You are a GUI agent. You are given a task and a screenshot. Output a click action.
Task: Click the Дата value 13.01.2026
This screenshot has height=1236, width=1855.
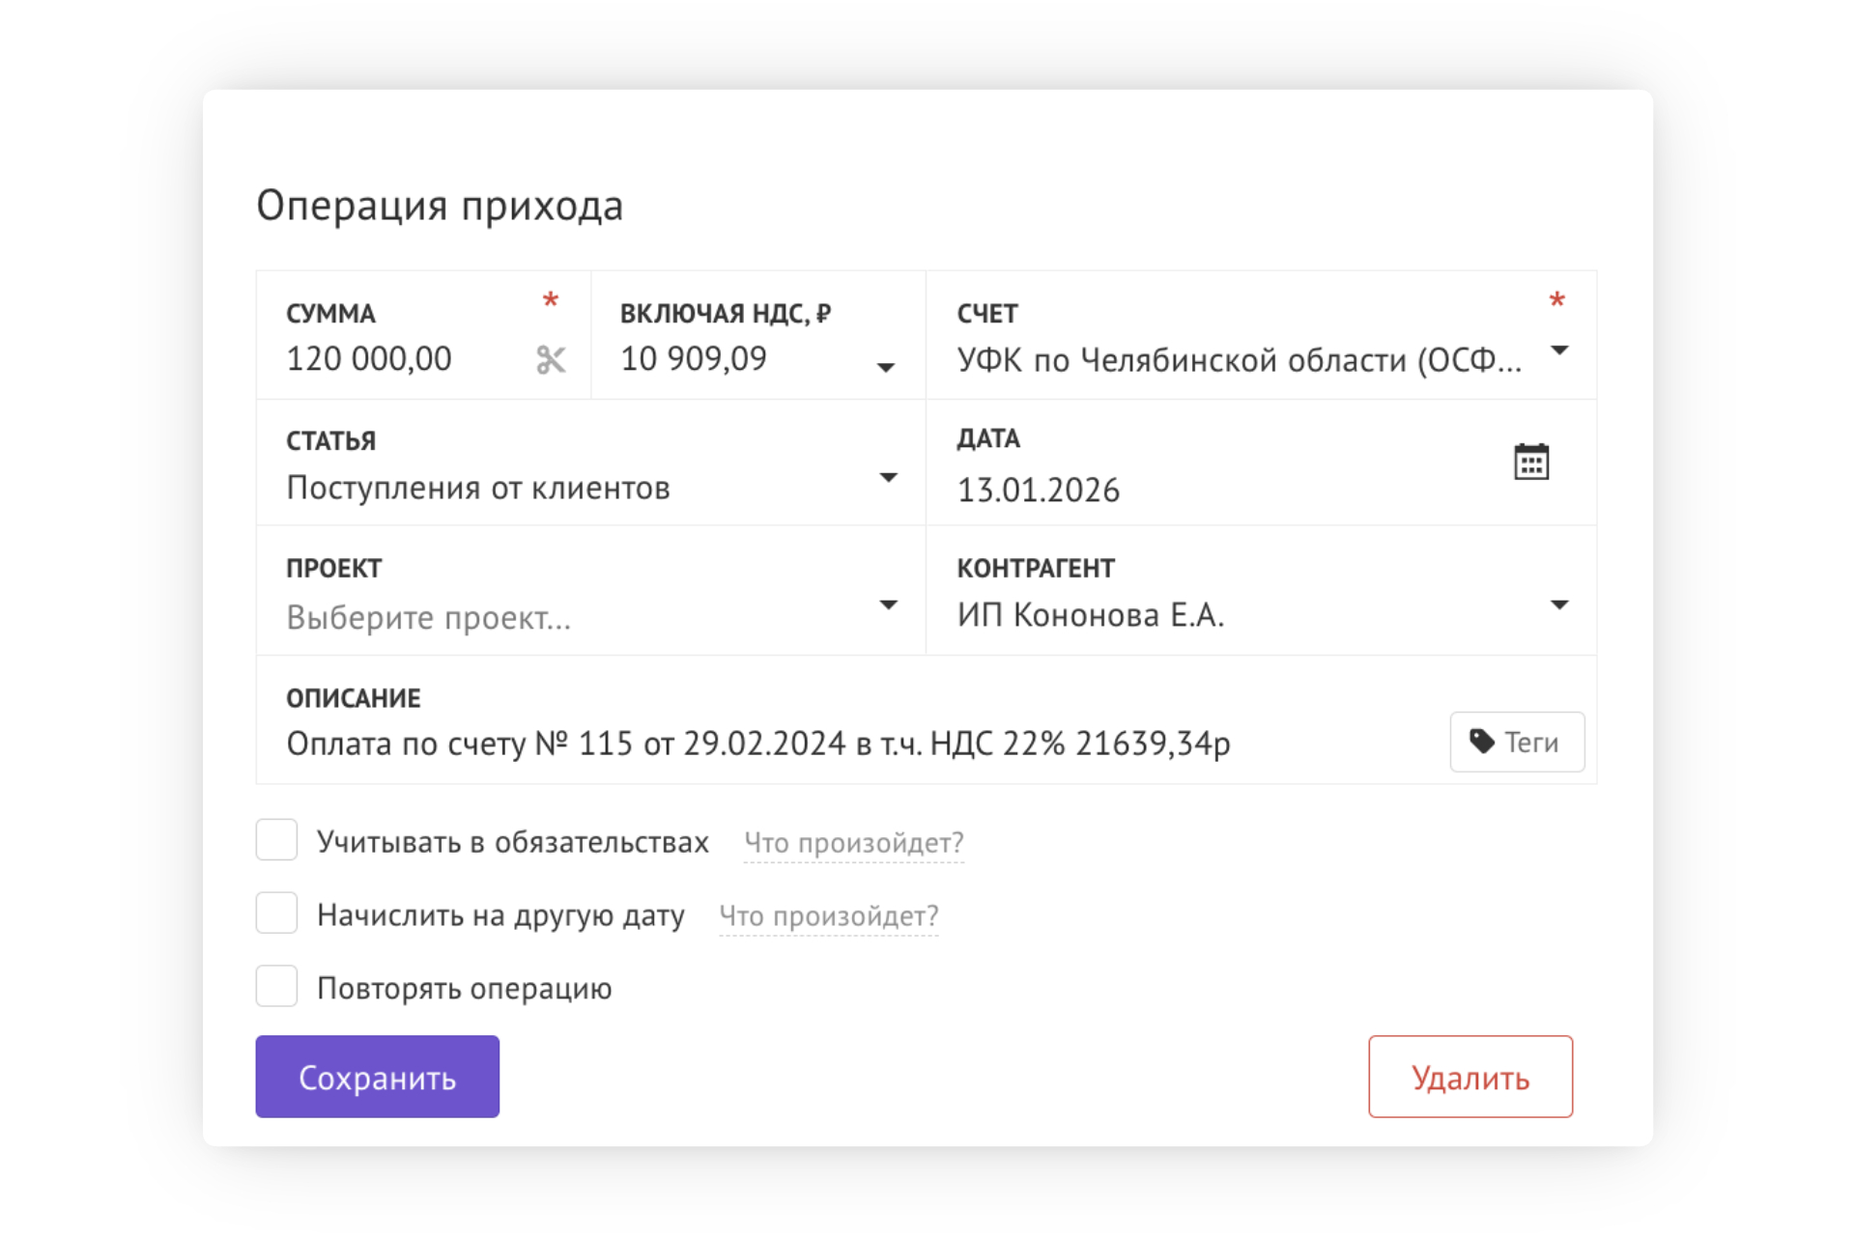[x=1038, y=491]
